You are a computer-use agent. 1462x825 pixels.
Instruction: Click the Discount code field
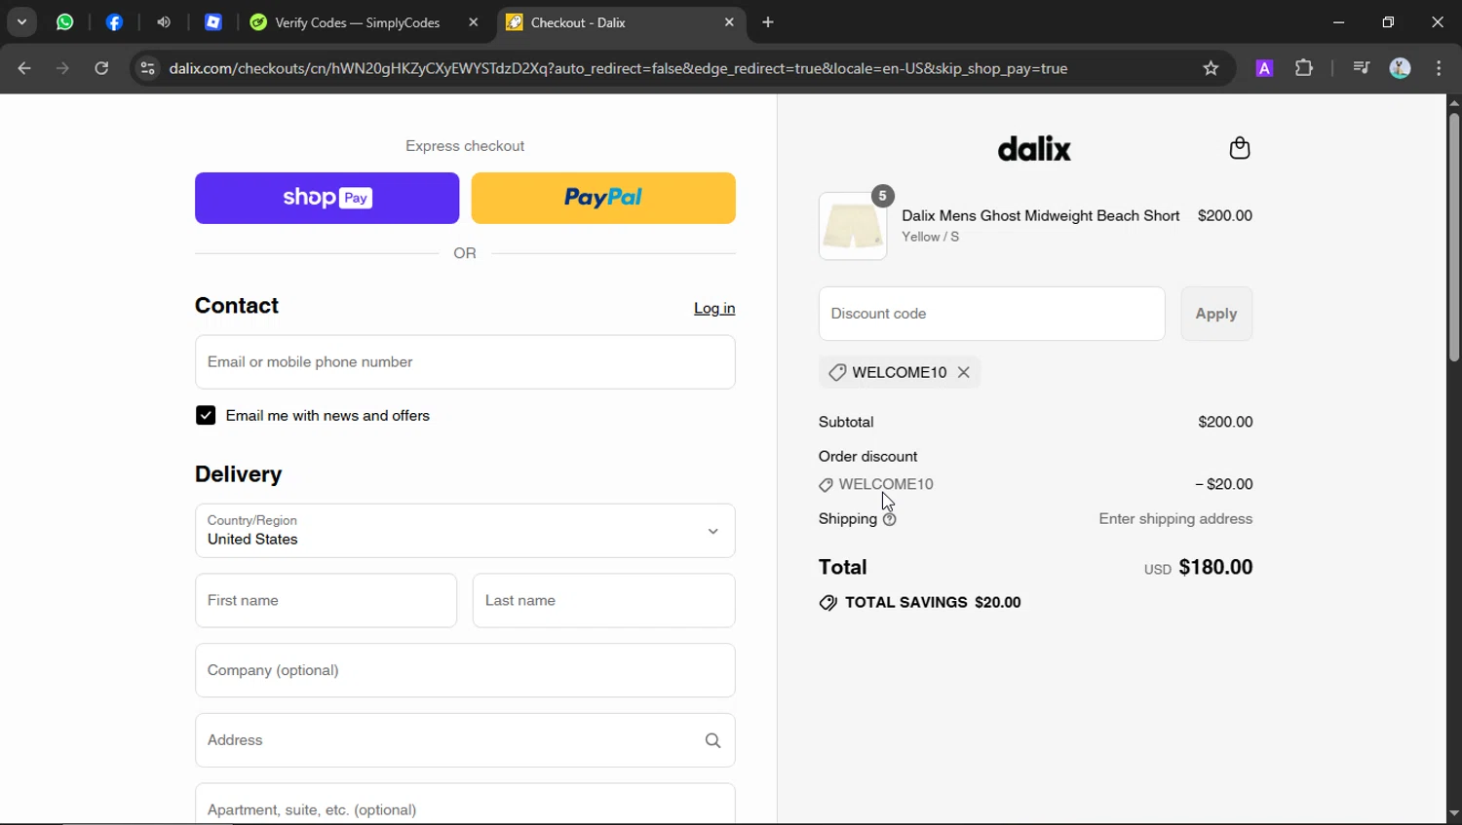click(x=991, y=314)
